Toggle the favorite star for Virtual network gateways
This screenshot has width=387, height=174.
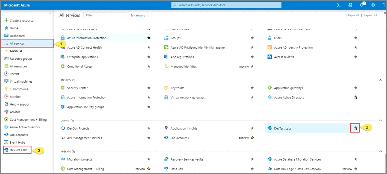click(252, 98)
